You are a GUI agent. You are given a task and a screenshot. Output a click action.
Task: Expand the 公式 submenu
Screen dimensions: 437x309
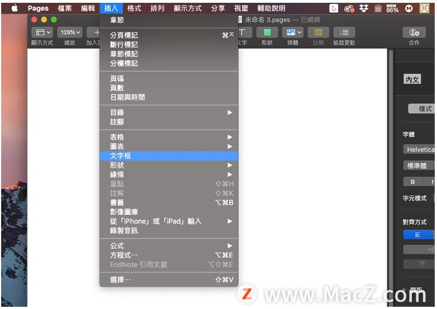coord(169,246)
